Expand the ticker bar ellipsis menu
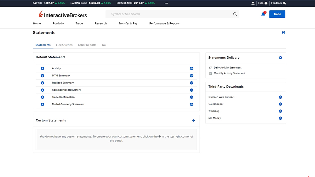Image resolution: width=315 pixels, height=177 pixels. [x=166, y=3]
